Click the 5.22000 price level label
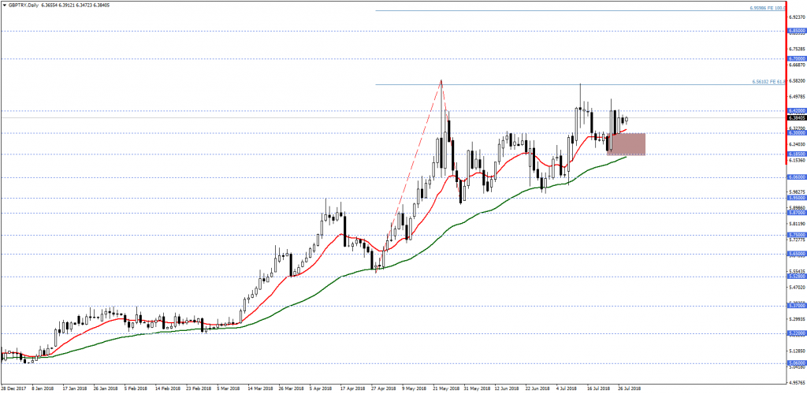Viewport: 807px width, 394px height. pos(796,333)
